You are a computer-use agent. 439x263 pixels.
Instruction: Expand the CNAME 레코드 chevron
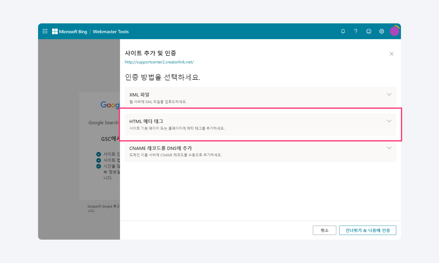[389, 148]
